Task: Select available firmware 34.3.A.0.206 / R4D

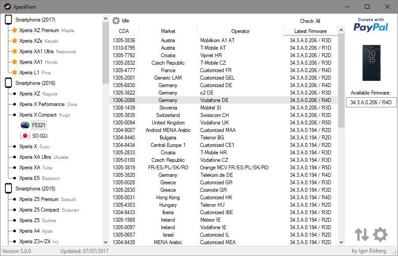Action: (x=371, y=102)
